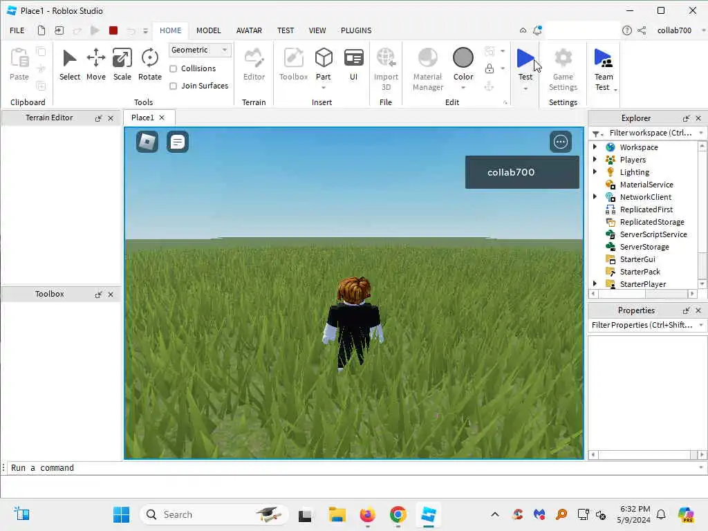Screen dimensions: 708x531
Task: Expand the Workspace node in Explorer
Action: [595, 147]
